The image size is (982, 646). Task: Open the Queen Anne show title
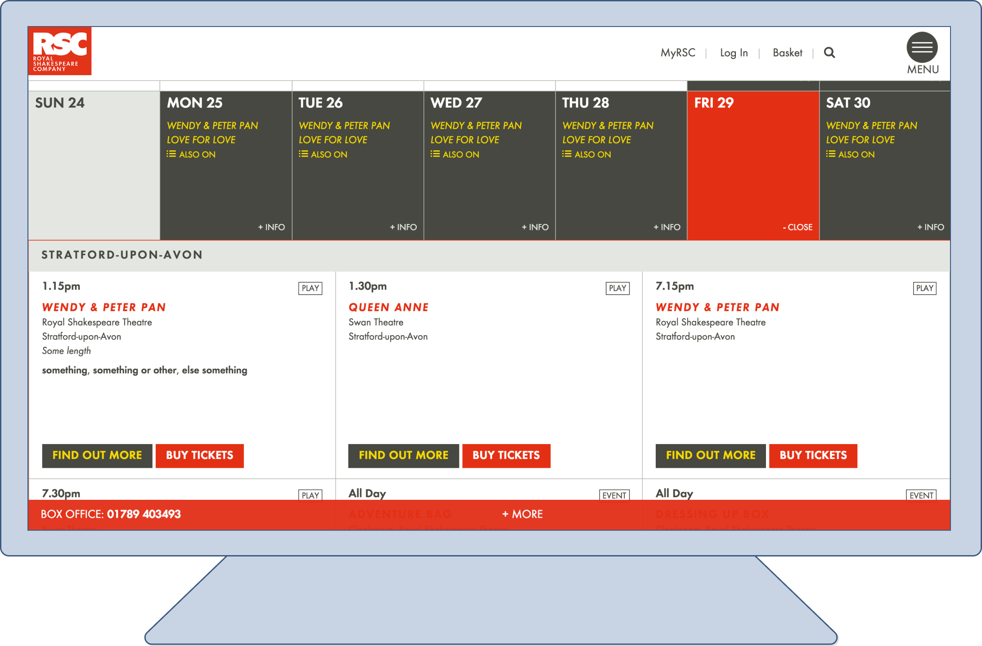389,307
